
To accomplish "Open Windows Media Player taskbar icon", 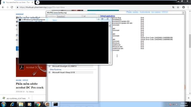I will point(30,104).
